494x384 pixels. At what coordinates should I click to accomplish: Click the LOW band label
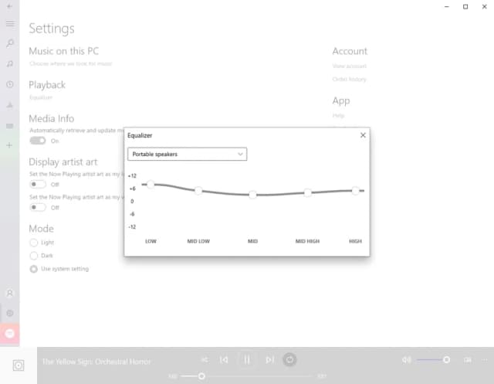pyautogui.click(x=151, y=241)
